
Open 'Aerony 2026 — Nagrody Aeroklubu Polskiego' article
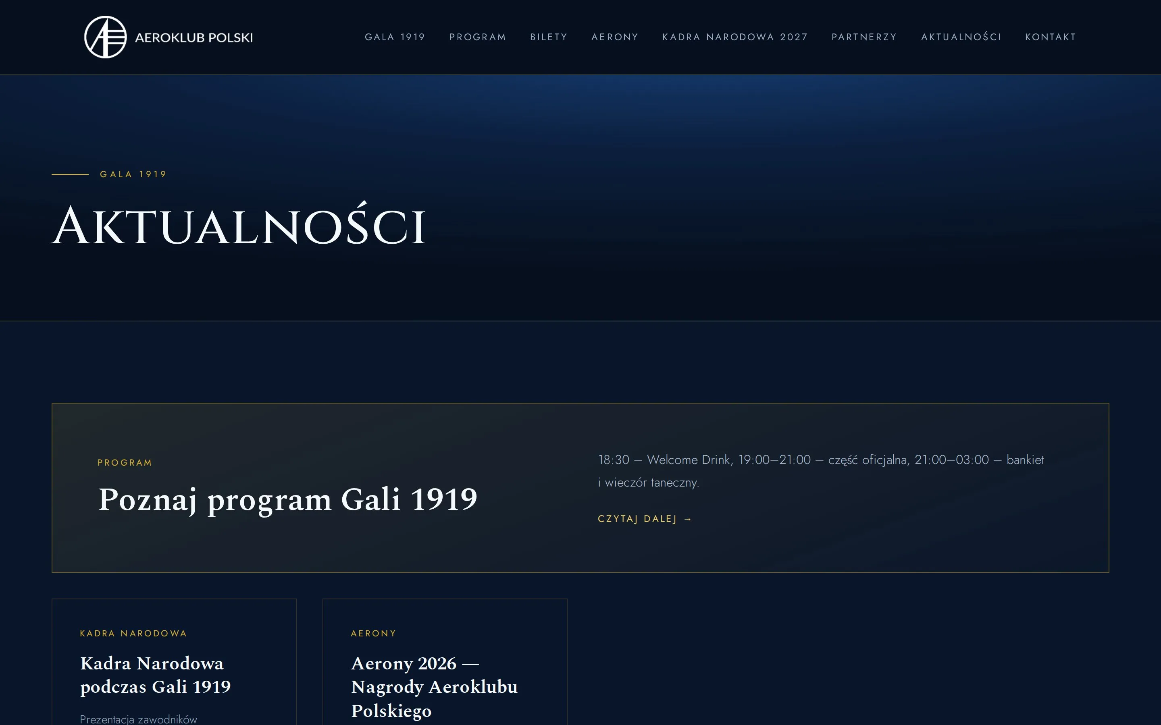[434, 687]
